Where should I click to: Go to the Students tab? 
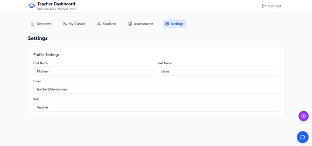106,24
